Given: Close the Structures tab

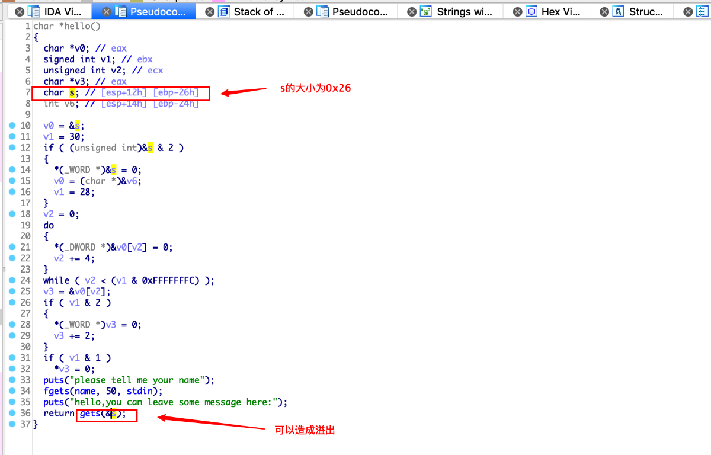Looking at the screenshot, I should (x=604, y=11).
